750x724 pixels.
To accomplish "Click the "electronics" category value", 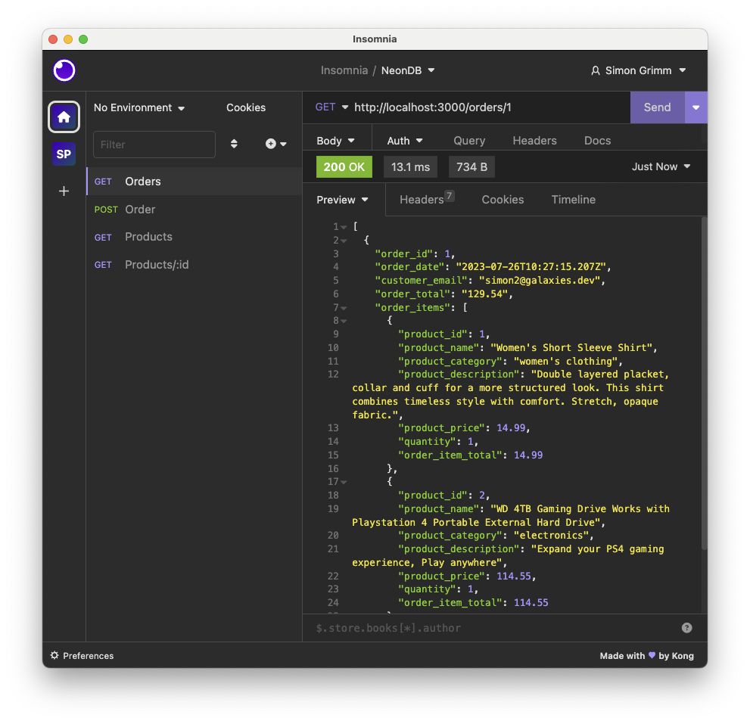I will click(550, 536).
